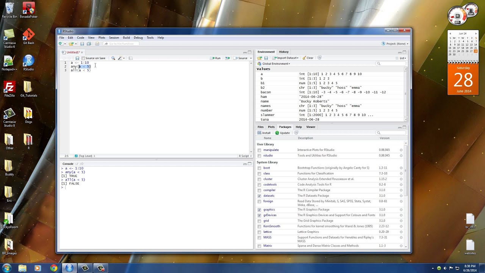
Task: Click the Run button
Action: click(x=215, y=58)
